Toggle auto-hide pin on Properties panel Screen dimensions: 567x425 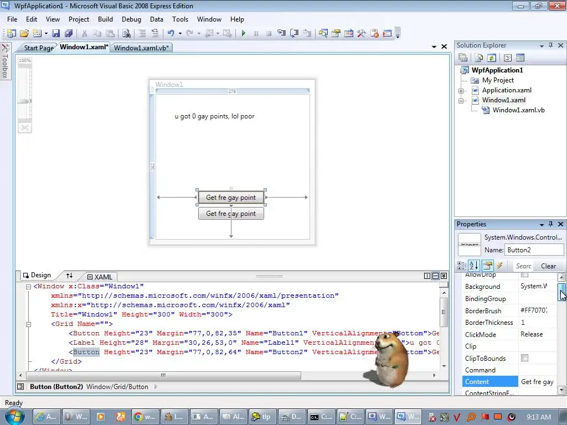pos(551,224)
